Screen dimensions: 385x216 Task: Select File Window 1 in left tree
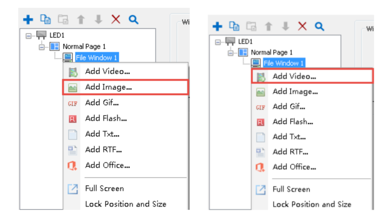click(x=97, y=58)
